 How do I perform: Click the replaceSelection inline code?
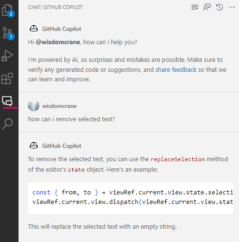pyautogui.click(x=178, y=159)
